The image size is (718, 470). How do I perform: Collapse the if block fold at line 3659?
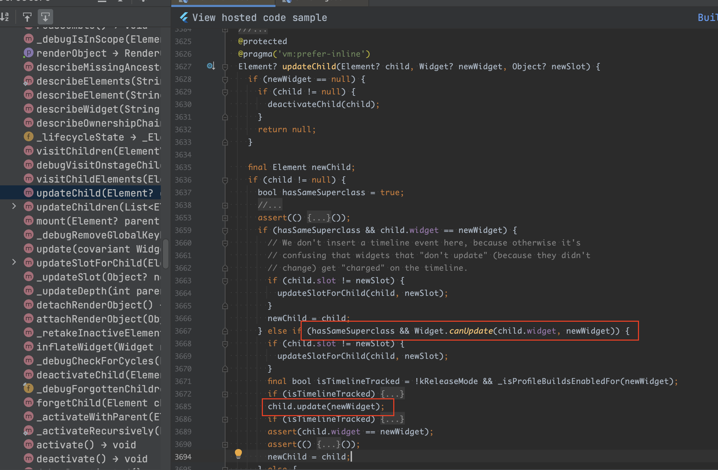coord(225,230)
